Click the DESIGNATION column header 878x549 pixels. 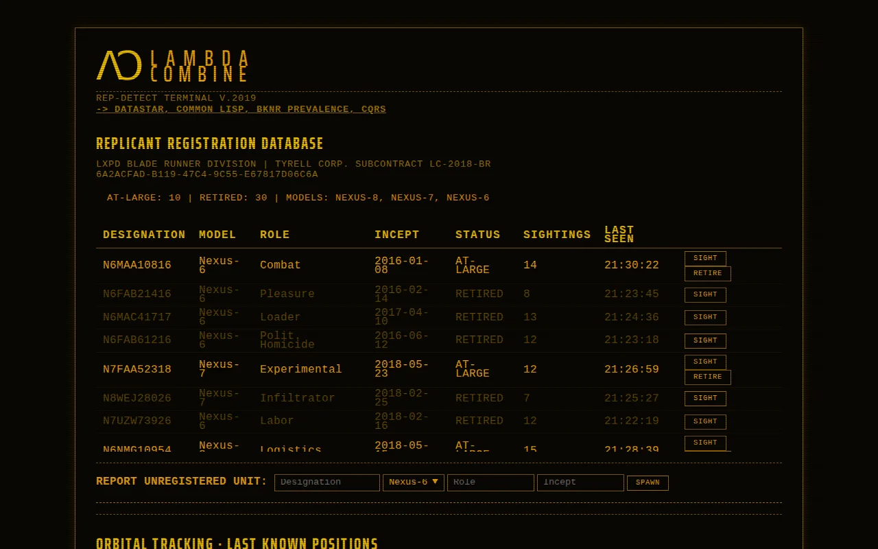pos(144,235)
